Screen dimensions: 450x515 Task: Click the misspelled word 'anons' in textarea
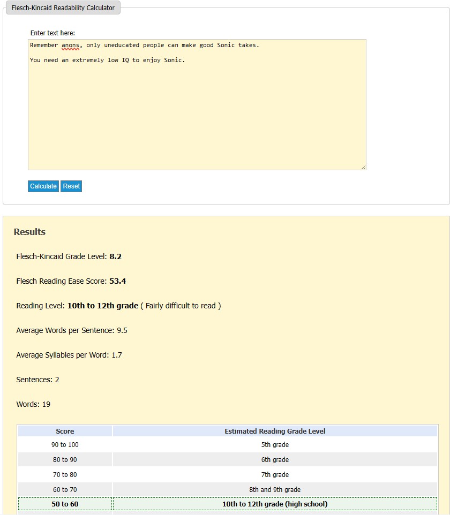pyautogui.click(x=70, y=46)
